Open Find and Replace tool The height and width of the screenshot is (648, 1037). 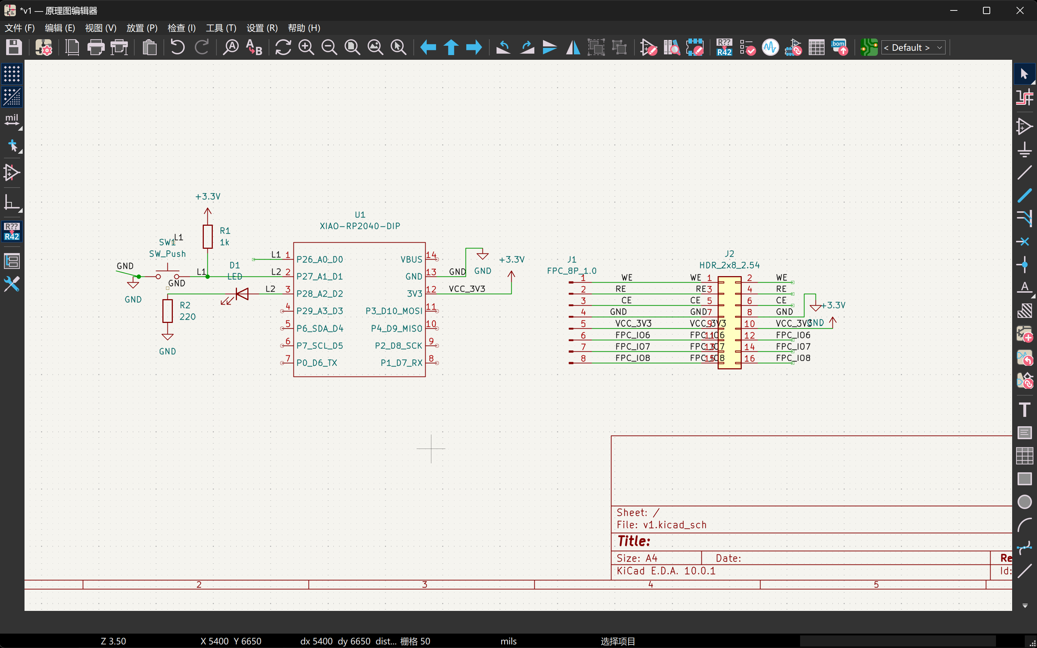coord(254,47)
